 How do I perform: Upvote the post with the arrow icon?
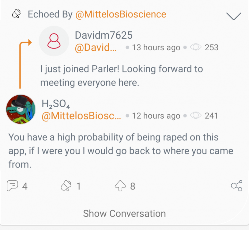(x=120, y=186)
